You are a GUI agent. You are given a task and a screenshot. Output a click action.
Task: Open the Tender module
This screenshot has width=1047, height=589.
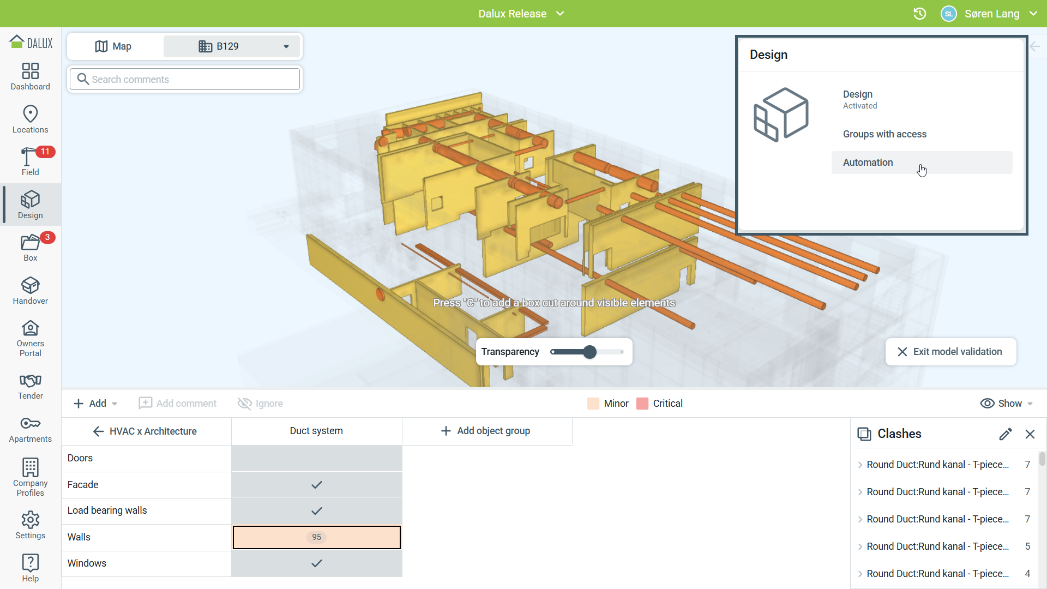tap(31, 386)
